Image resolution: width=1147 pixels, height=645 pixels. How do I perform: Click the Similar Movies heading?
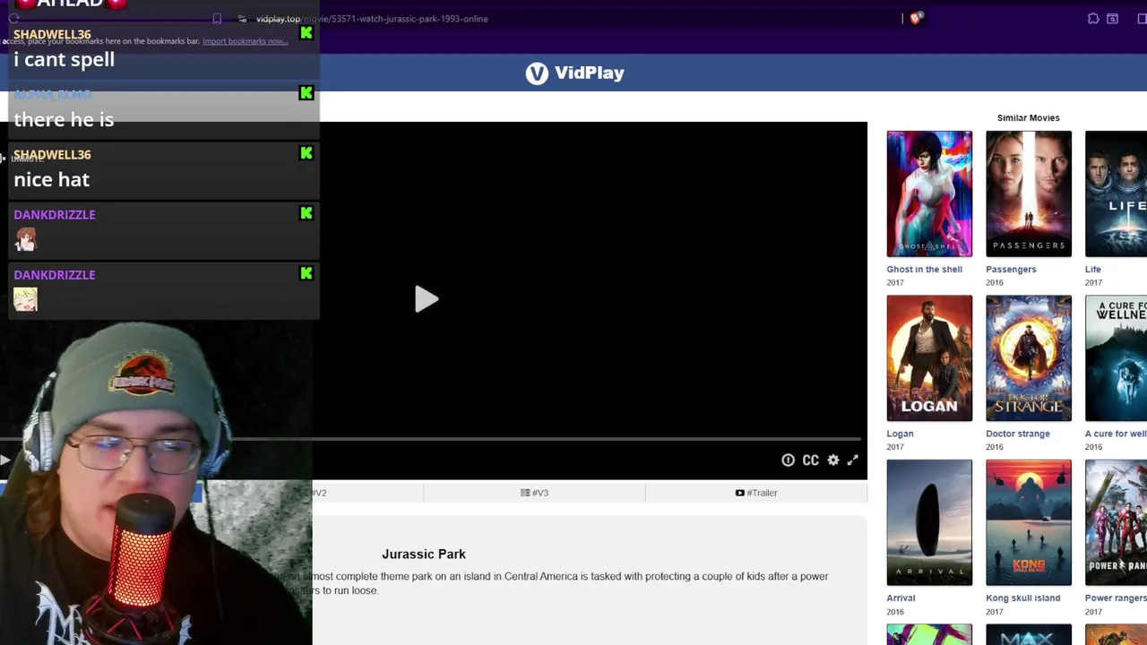click(1028, 117)
